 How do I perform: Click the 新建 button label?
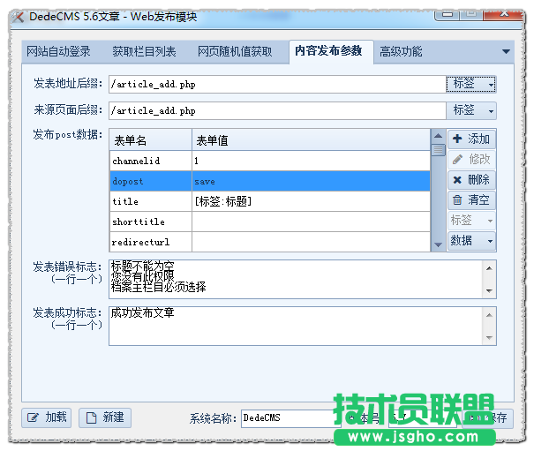click(x=113, y=417)
